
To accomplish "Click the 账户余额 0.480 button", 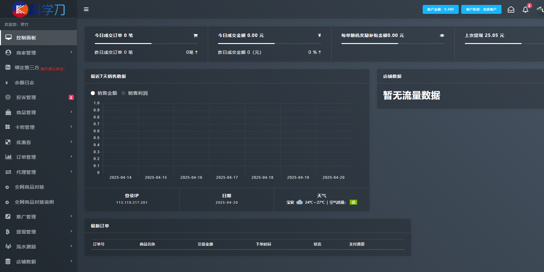I will 441,9.
